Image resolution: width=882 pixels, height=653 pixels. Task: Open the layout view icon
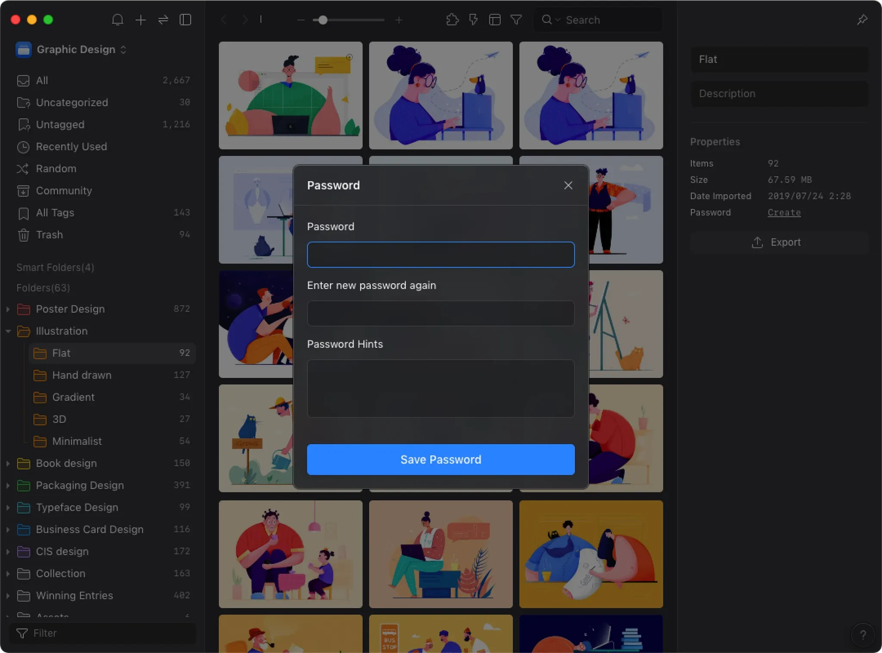point(495,20)
